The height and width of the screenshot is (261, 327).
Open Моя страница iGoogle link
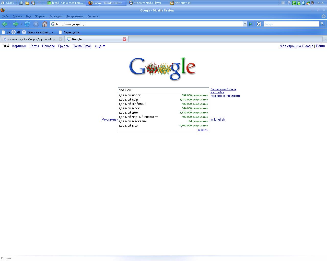click(296, 46)
